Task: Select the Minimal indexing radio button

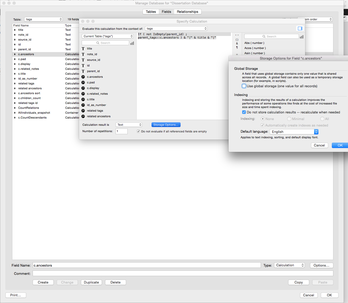Action: (289, 119)
